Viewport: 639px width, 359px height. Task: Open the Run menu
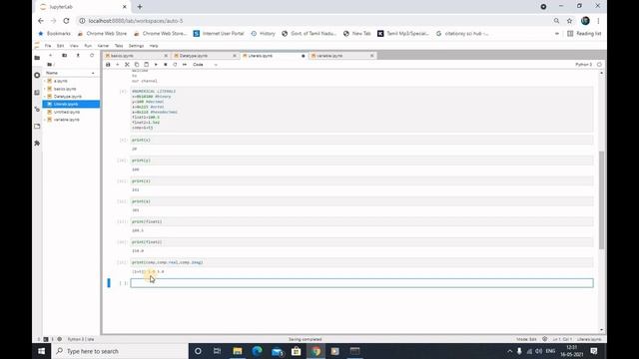(x=88, y=46)
